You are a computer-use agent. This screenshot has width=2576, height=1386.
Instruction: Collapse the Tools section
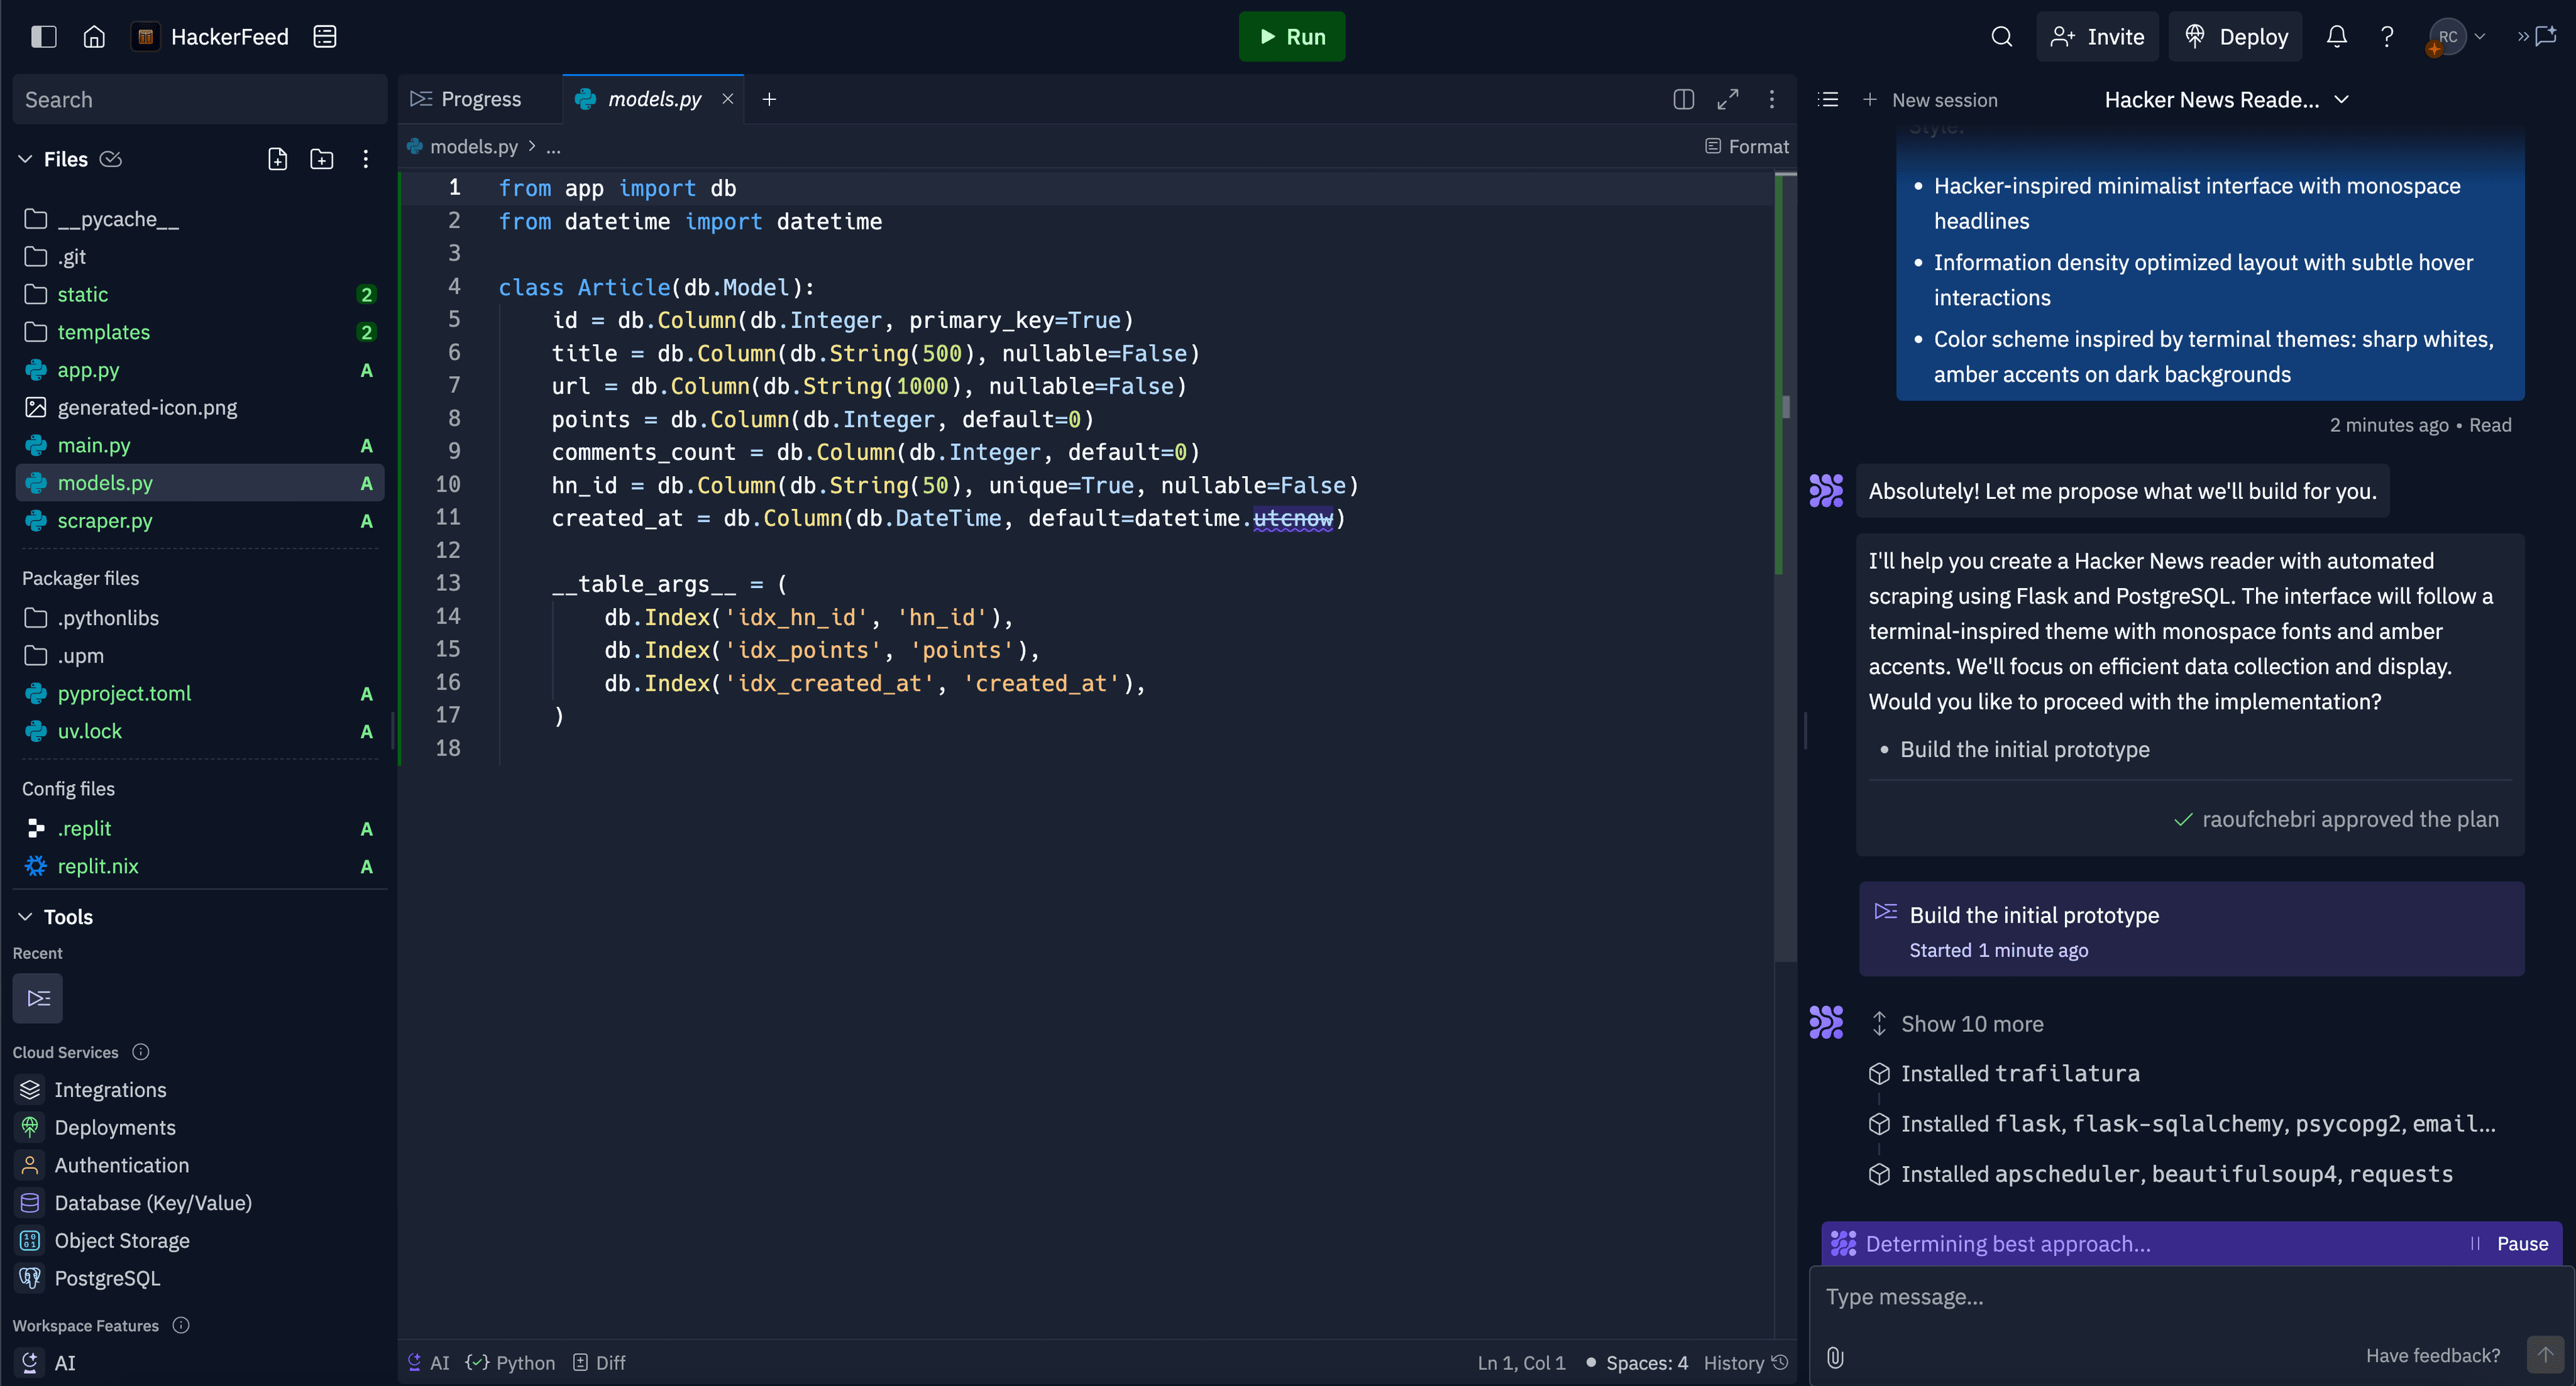pos(26,917)
